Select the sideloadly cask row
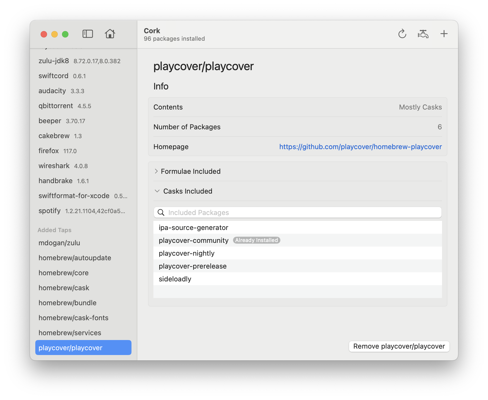Viewport: 488px width, 400px height. (297, 279)
